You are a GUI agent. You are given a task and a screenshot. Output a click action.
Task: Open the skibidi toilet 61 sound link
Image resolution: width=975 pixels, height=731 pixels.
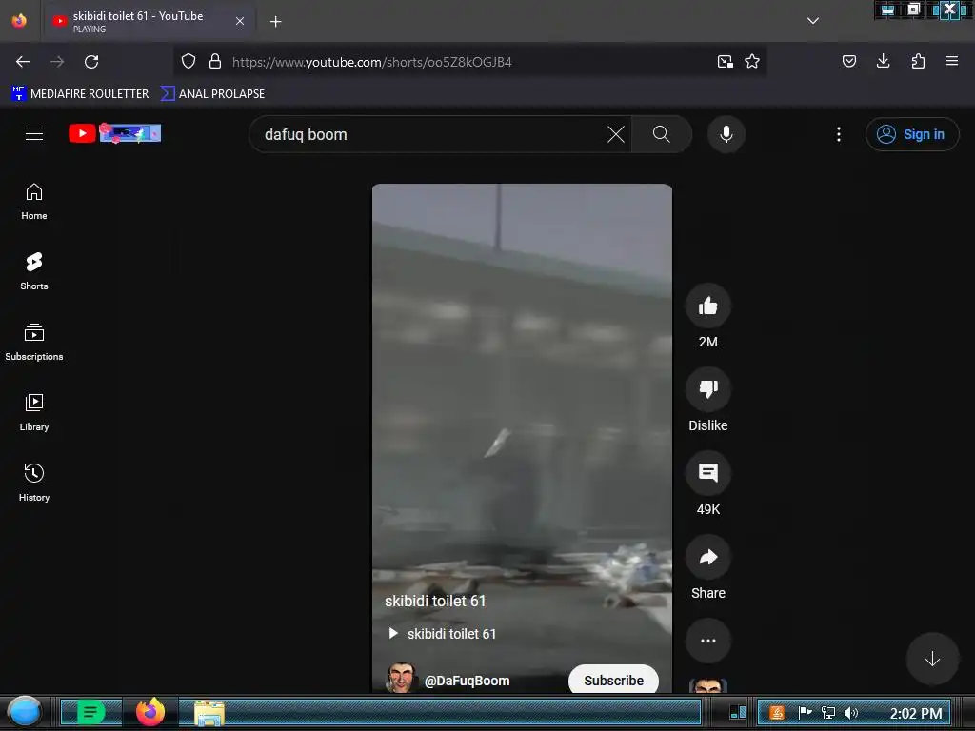443,633
